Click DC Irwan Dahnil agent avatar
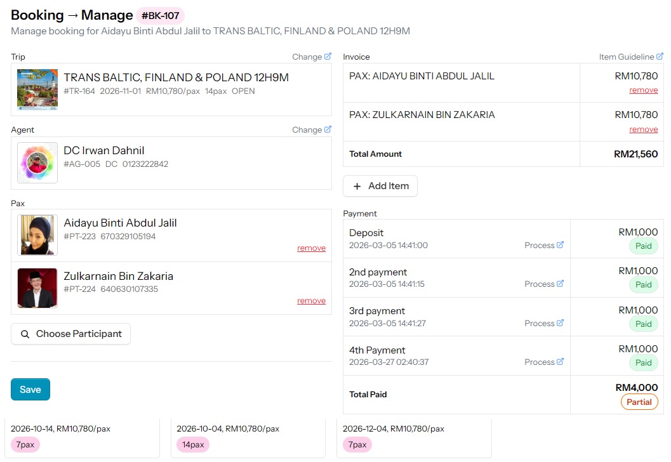This screenshot has width=671, height=462. pos(37,162)
